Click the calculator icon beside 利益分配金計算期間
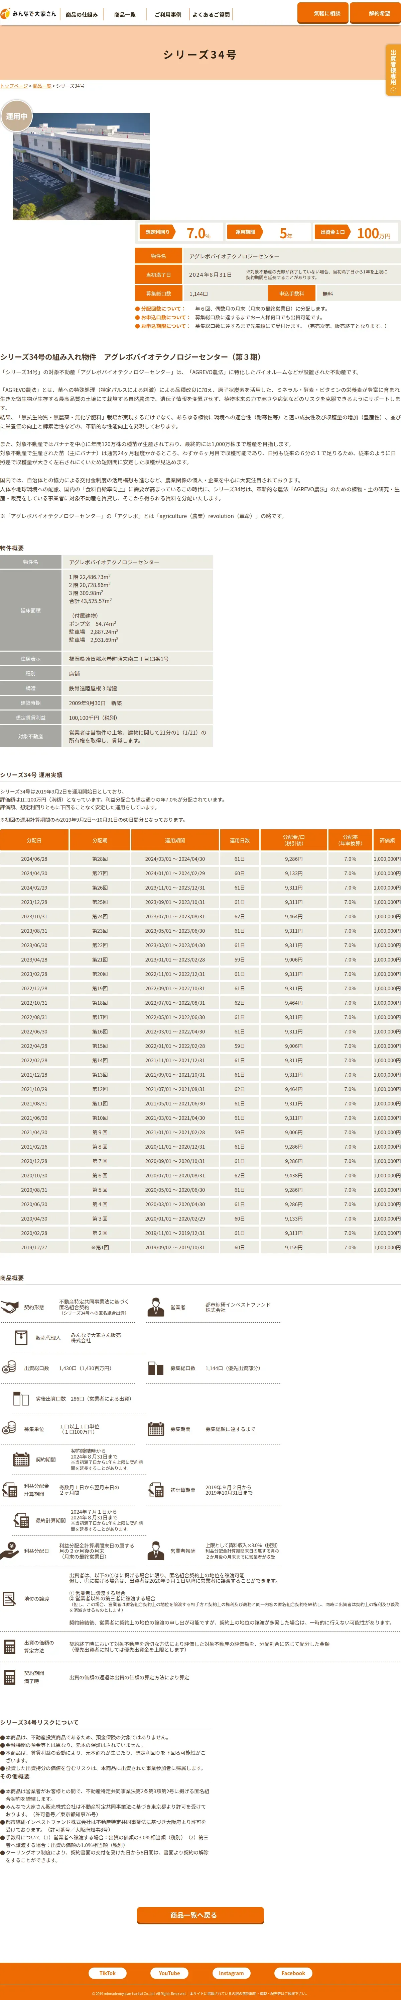The image size is (401, 2000). 9,1490
